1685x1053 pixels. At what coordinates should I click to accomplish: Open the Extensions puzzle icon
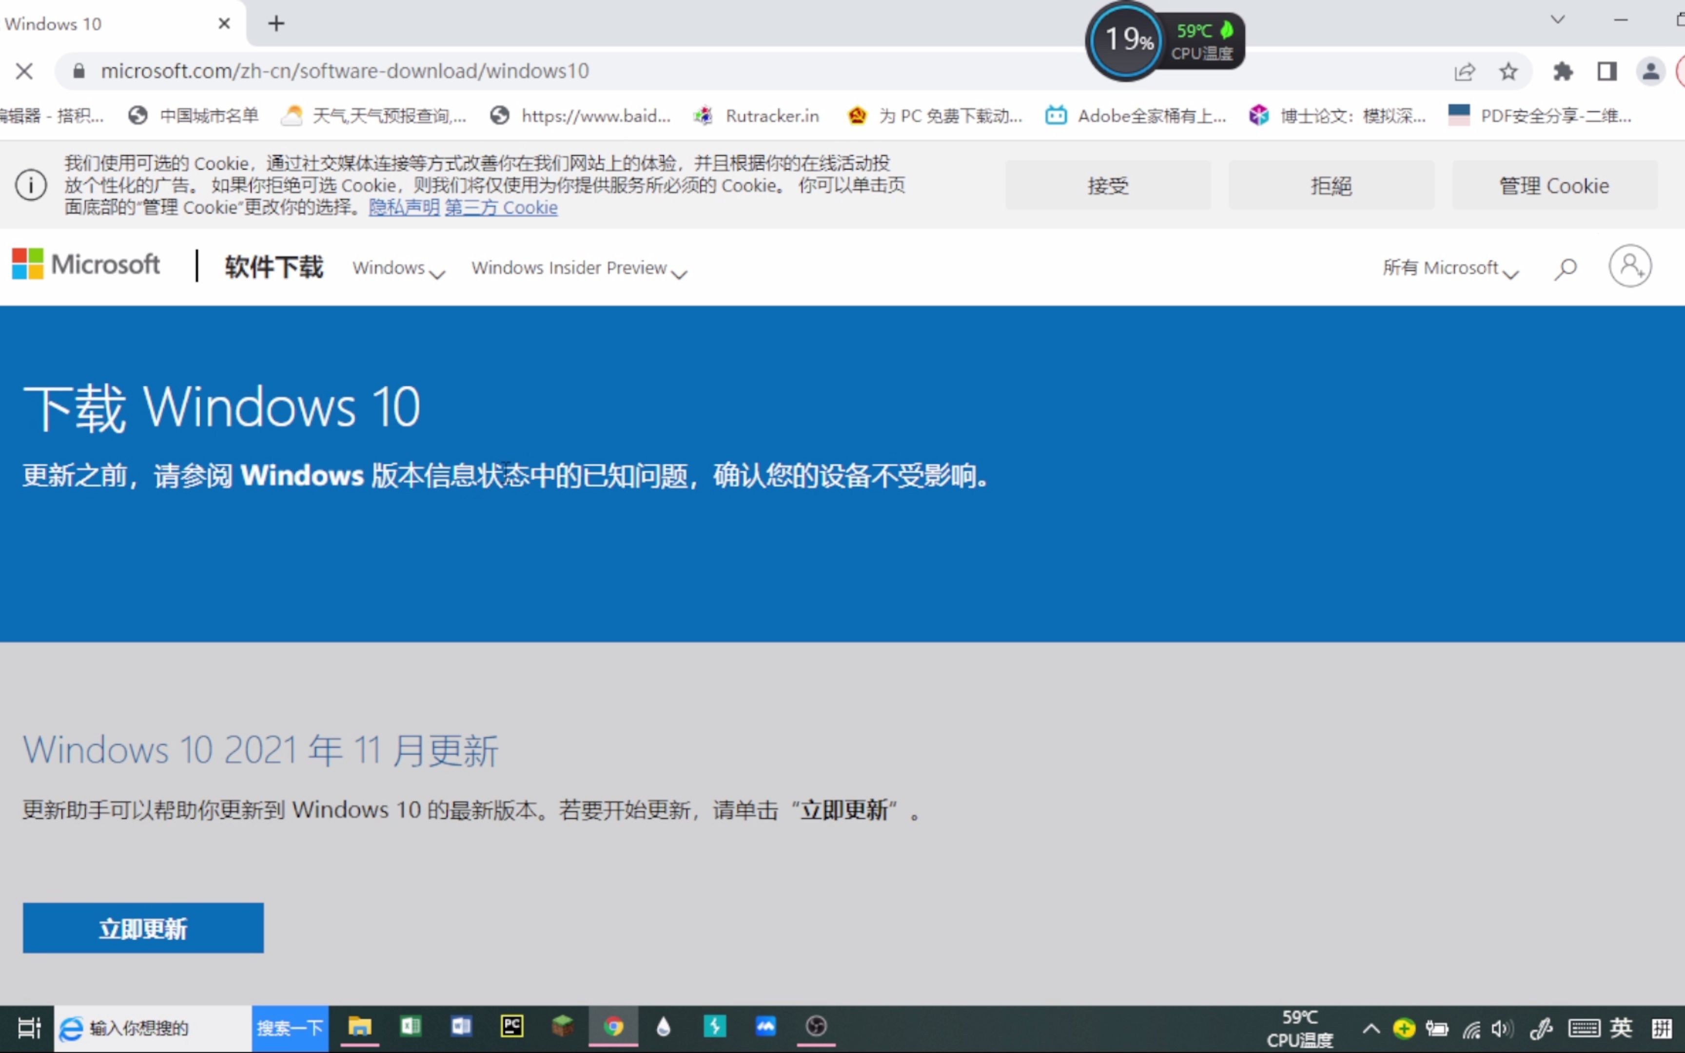(x=1563, y=71)
